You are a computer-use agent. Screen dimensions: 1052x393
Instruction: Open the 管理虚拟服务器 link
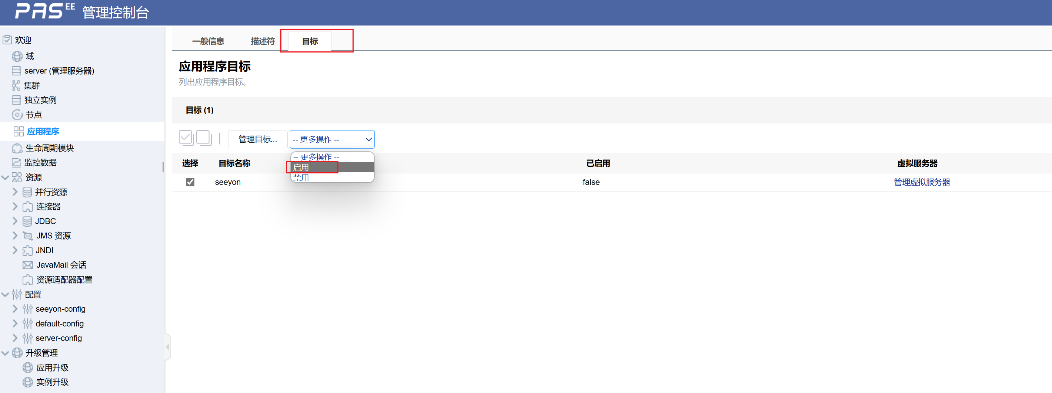922,182
